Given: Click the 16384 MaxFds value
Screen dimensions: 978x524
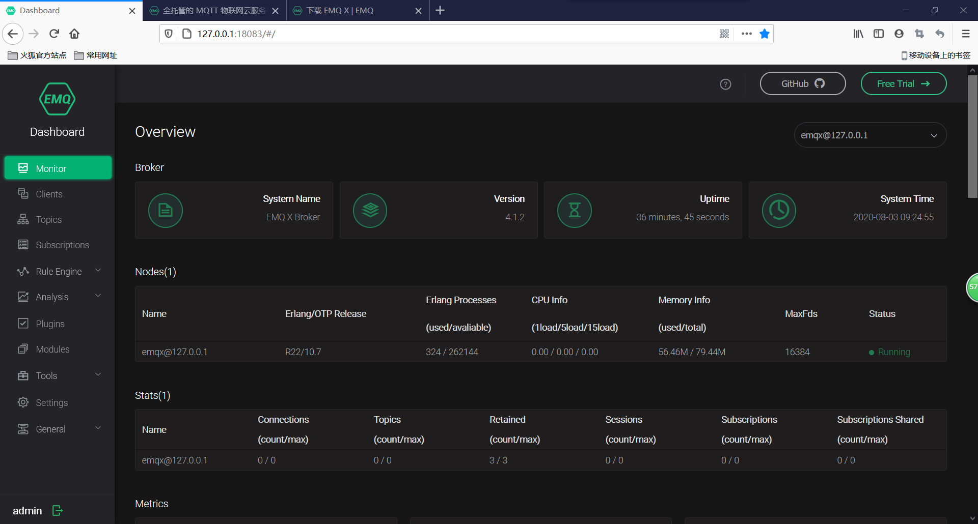Looking at the screenshot, I should (797, 352).
